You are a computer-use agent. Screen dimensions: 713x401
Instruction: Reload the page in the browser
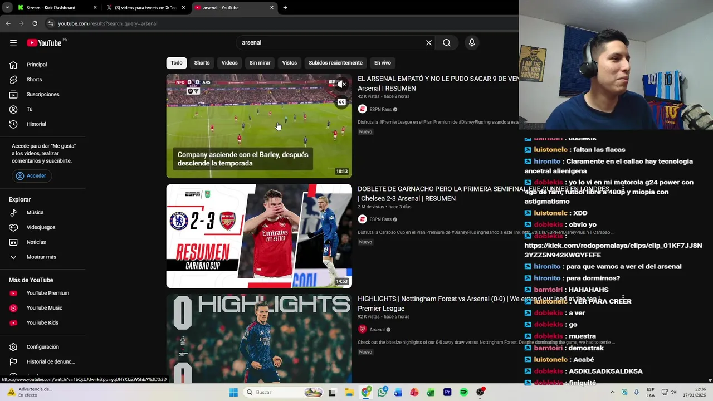[35, 23]
